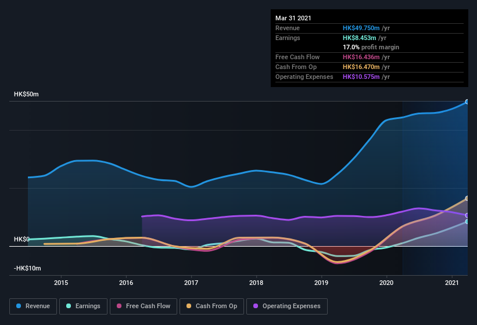Toggle the Revenue series in the legend
Screen dimensions: 477x325
(33, 306)
